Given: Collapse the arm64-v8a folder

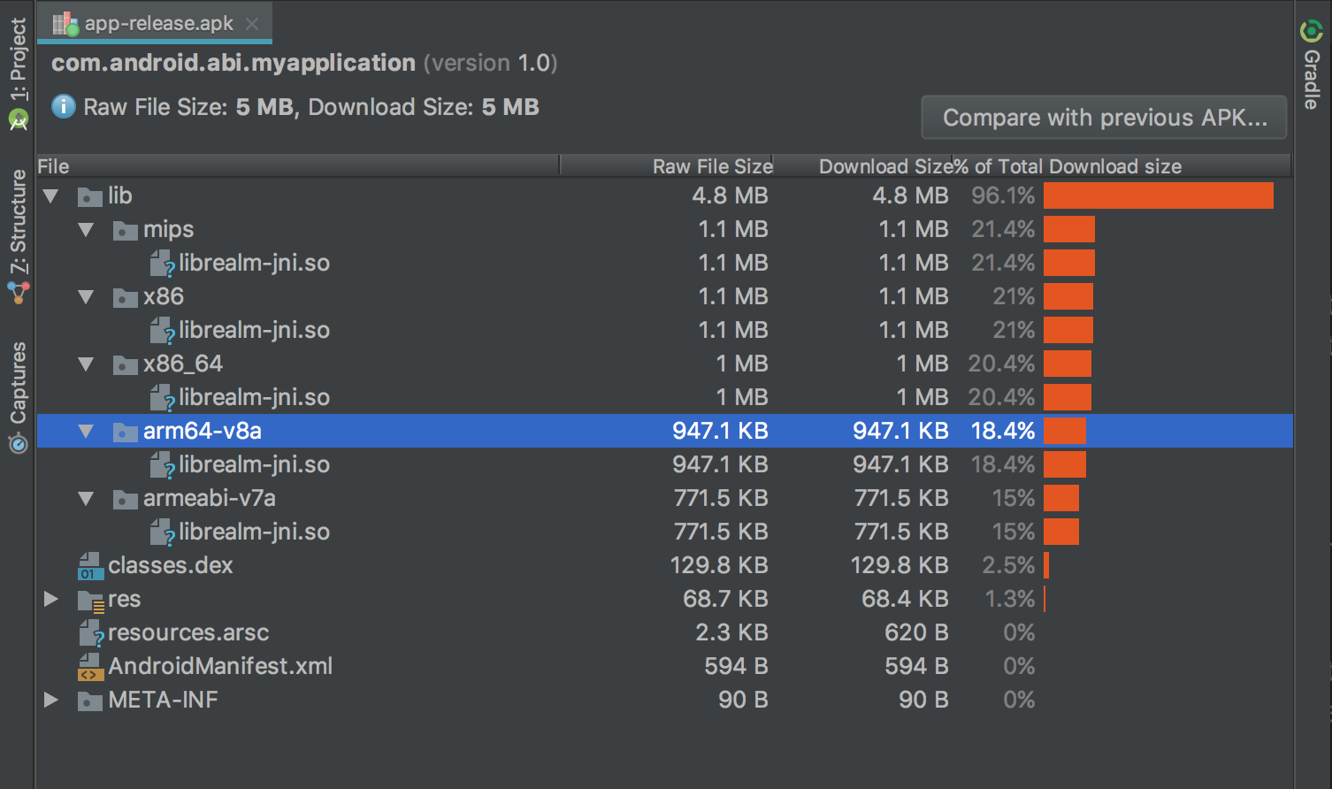Looking at the screenshot, I should coord(86,432).
